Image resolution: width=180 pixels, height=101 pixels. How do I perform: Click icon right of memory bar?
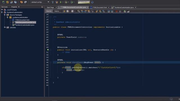tap(92, 2)
